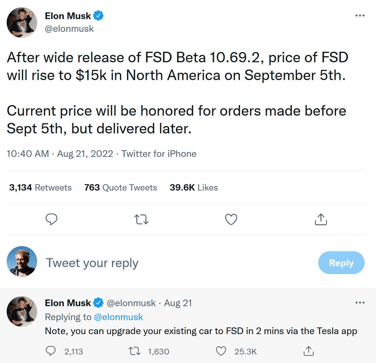Retweet the main FSD price tweet

tap(141, 219)
